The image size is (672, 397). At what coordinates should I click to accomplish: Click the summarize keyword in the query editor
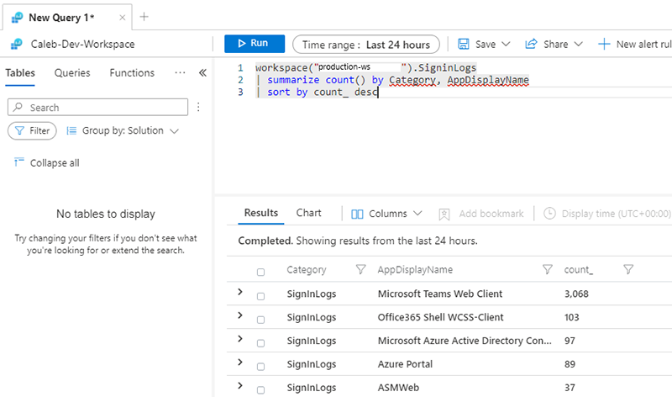click(x=293, y=80)
